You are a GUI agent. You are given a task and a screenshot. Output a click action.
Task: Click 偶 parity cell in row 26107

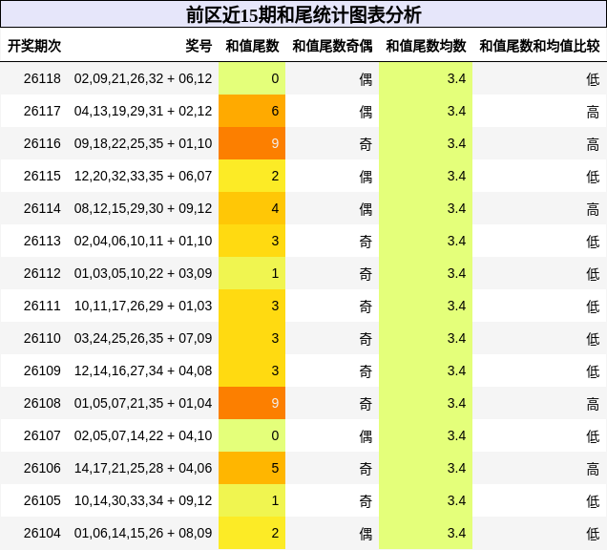[332, 435]
